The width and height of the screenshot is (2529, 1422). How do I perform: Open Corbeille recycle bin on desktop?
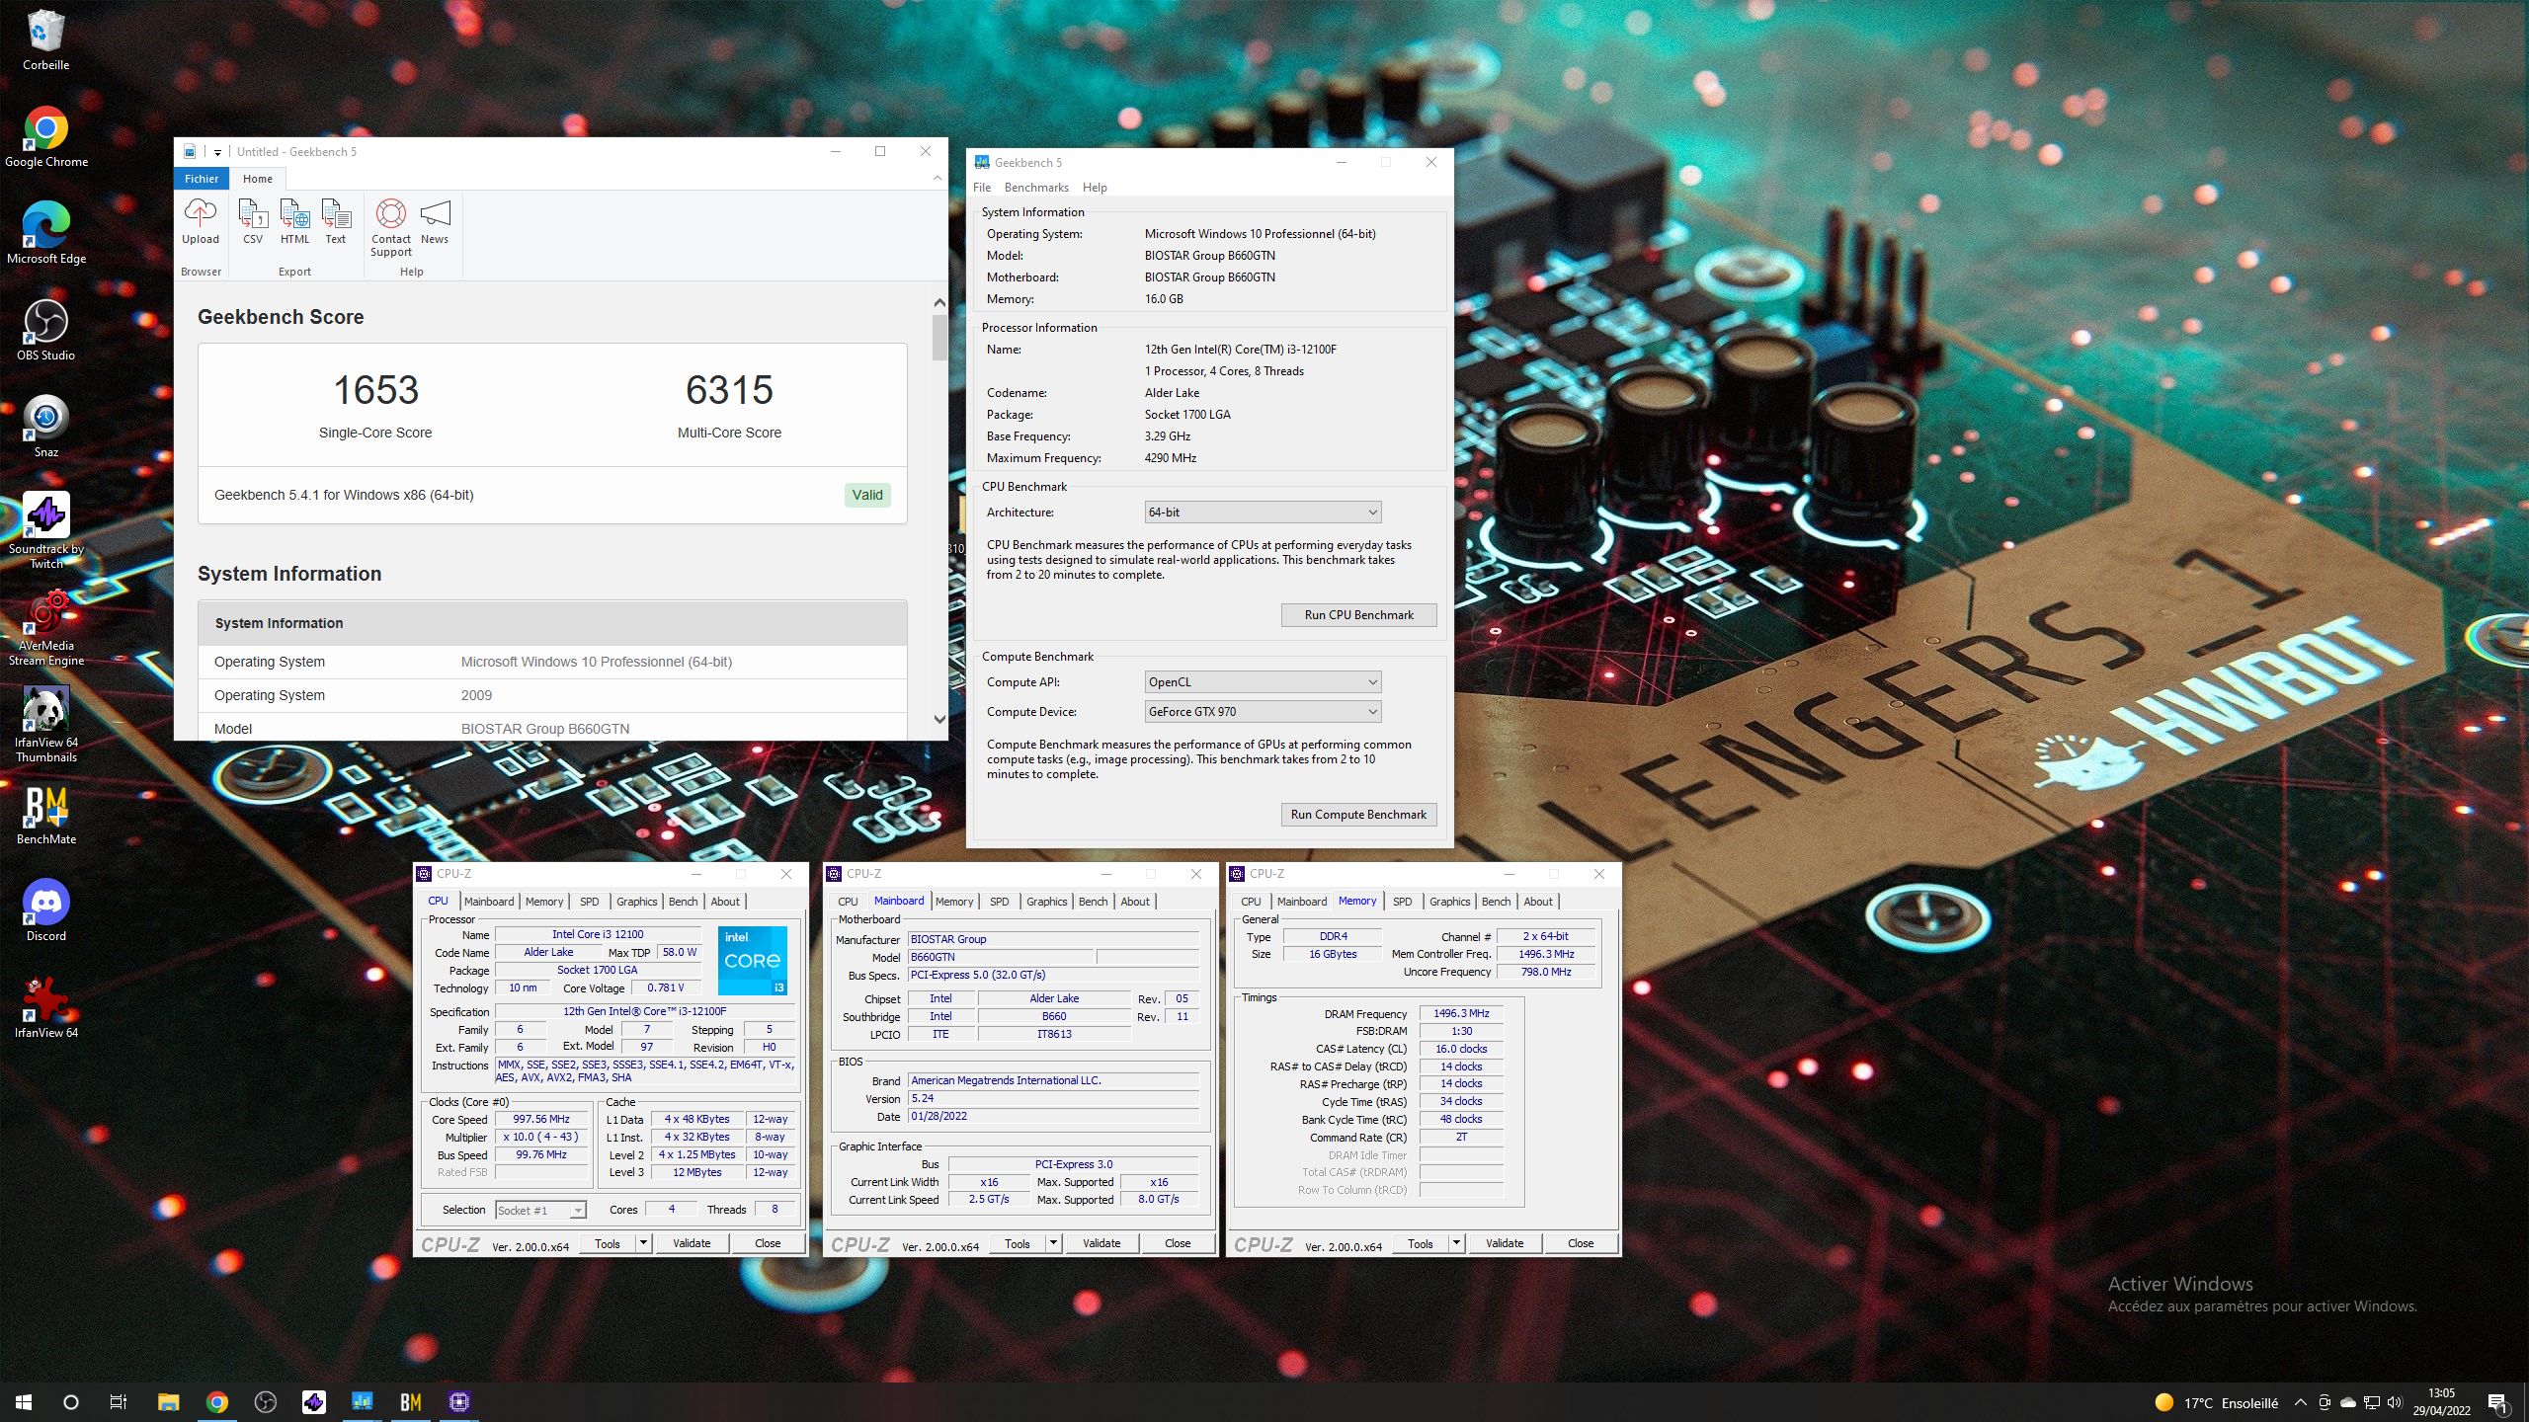(45, 40)
